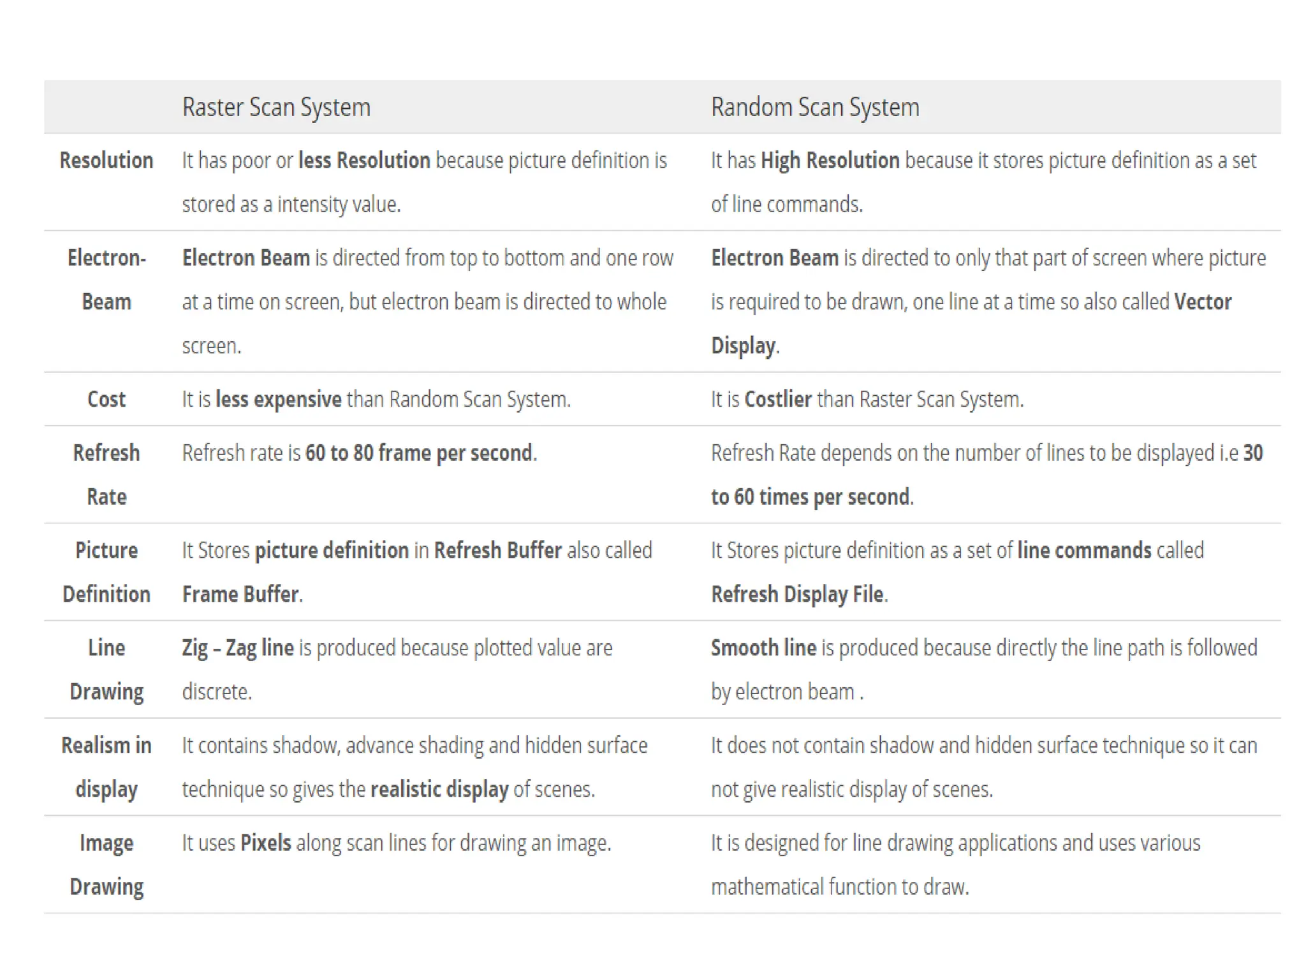Click the Image Drawing row label
This screenshot has width=1306, height=979.
[106, 865]
